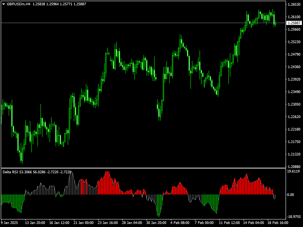Viewport: 303px width, 227px height.
Task: Click the upper boundary value 19.6119 of Delta RSI
Action: coord(292,171)
